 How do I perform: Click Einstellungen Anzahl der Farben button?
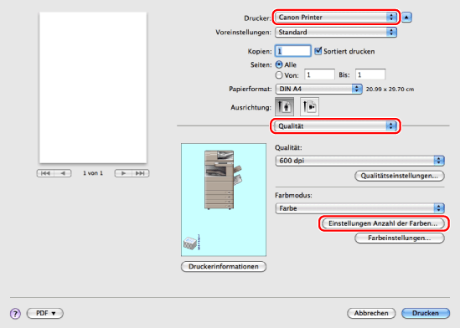coord(383,223)
